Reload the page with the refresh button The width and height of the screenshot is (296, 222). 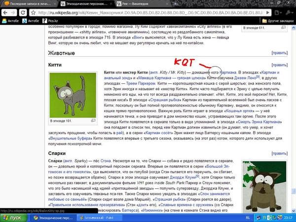coord(23,13)
